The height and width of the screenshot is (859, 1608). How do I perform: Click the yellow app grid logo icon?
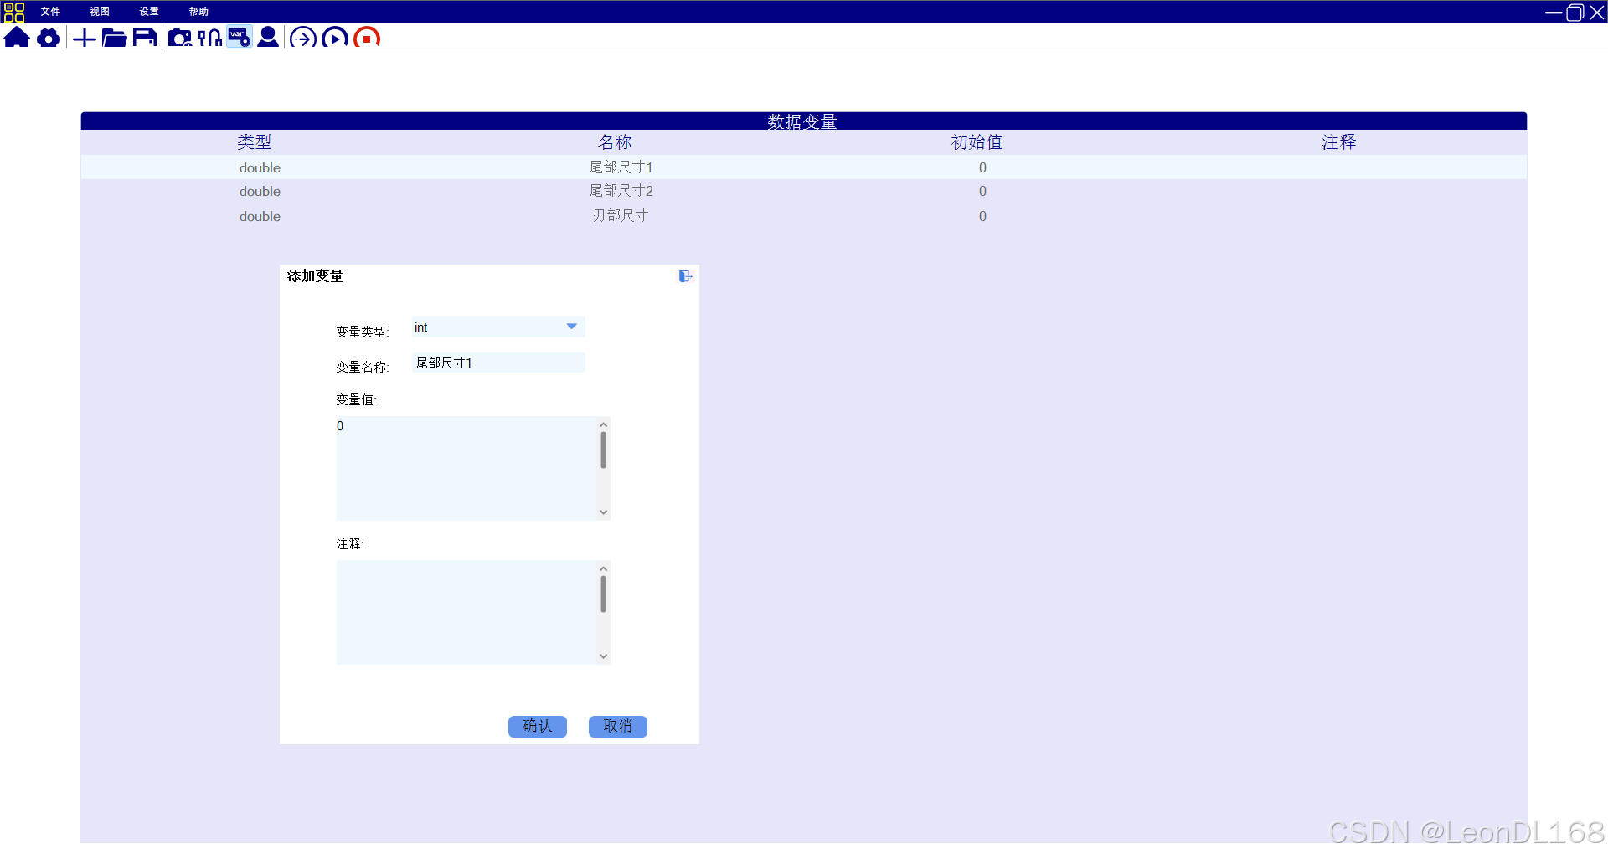click(x=14, y=12)
